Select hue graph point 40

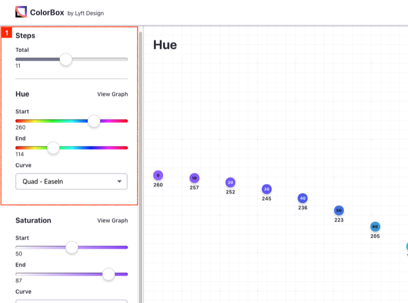[302, 198]
